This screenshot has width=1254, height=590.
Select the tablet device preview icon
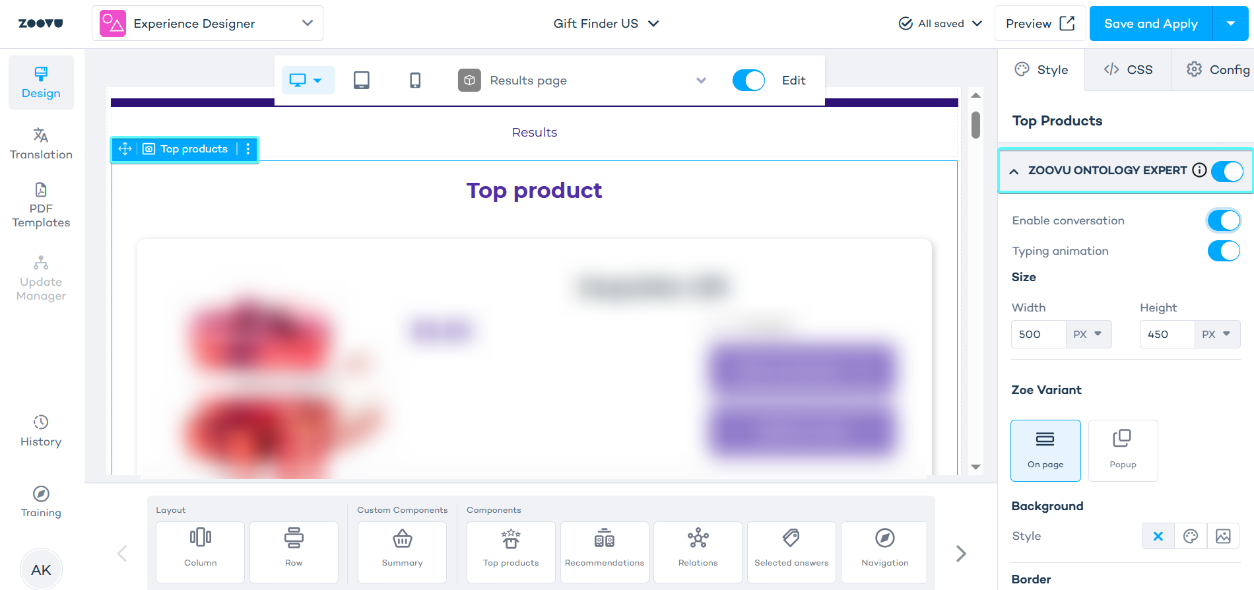361,81
